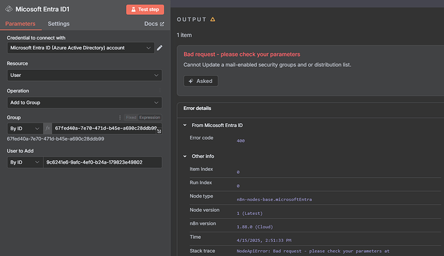Switch Group field to Fixed mode
The height and width of the screenshot is (256, 444).
coord(131,117)
